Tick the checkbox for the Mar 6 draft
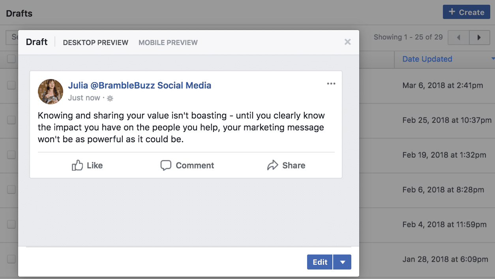This screenshot has height=279, width=495. [11, 85]
